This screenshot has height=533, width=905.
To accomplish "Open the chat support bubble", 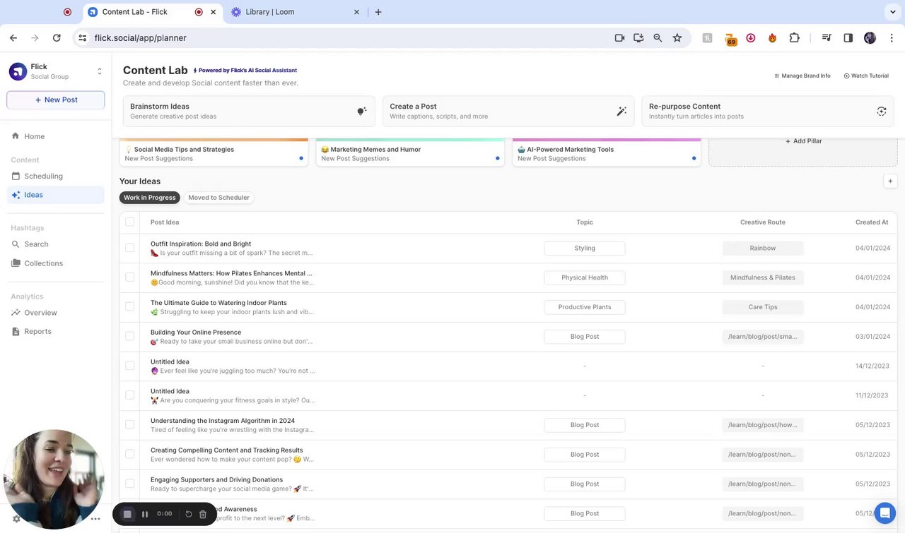I will [x=884, y=513].
